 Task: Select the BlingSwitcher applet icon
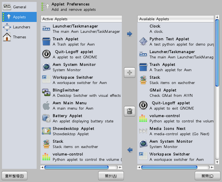click(x=46, y=92)
